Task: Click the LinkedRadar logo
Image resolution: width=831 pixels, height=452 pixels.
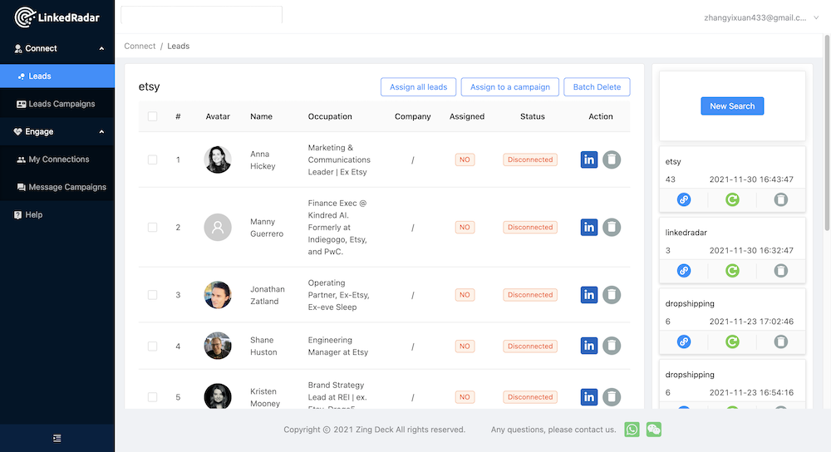Action: (57, 17)
